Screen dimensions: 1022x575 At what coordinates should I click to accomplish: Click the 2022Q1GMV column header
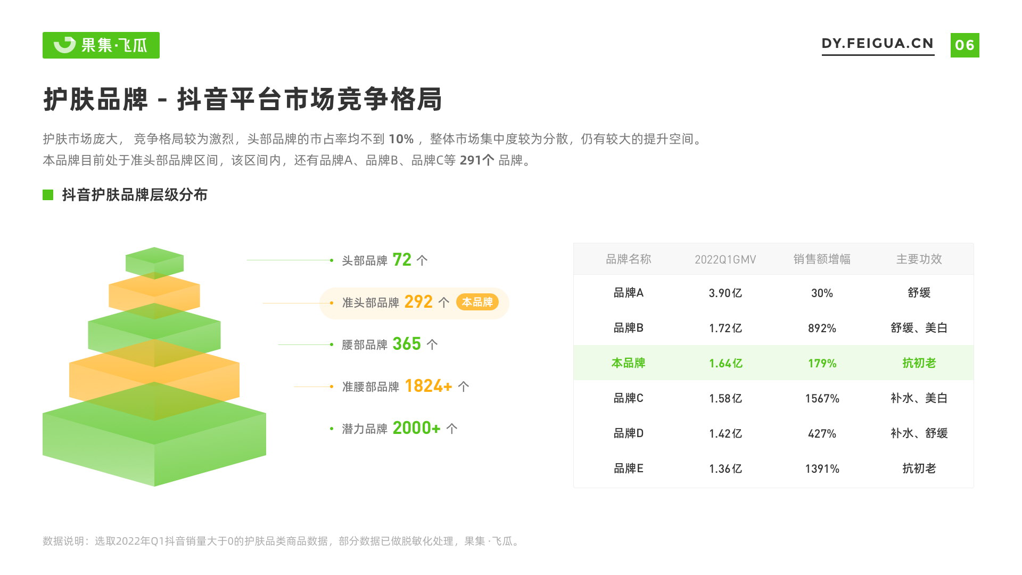tap(725, 259)
